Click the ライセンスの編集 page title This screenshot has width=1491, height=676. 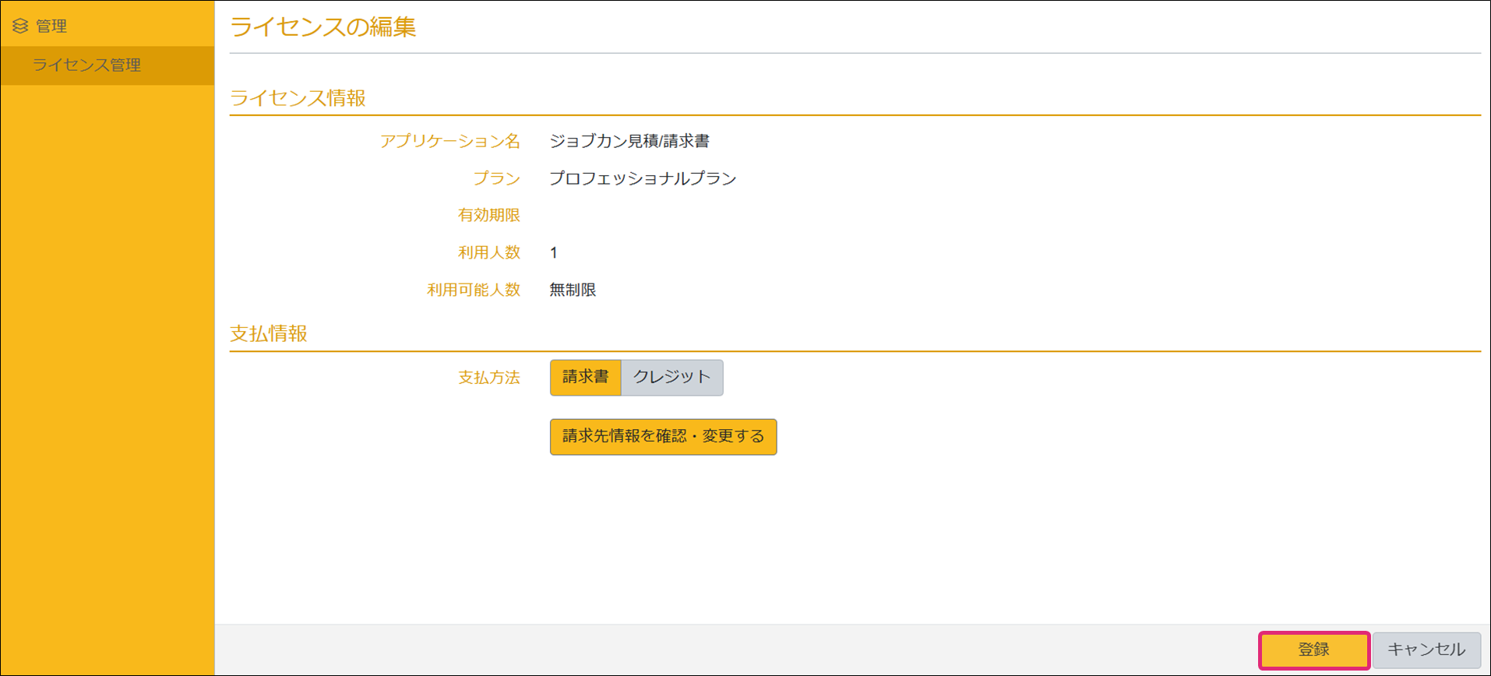point(323,27)
